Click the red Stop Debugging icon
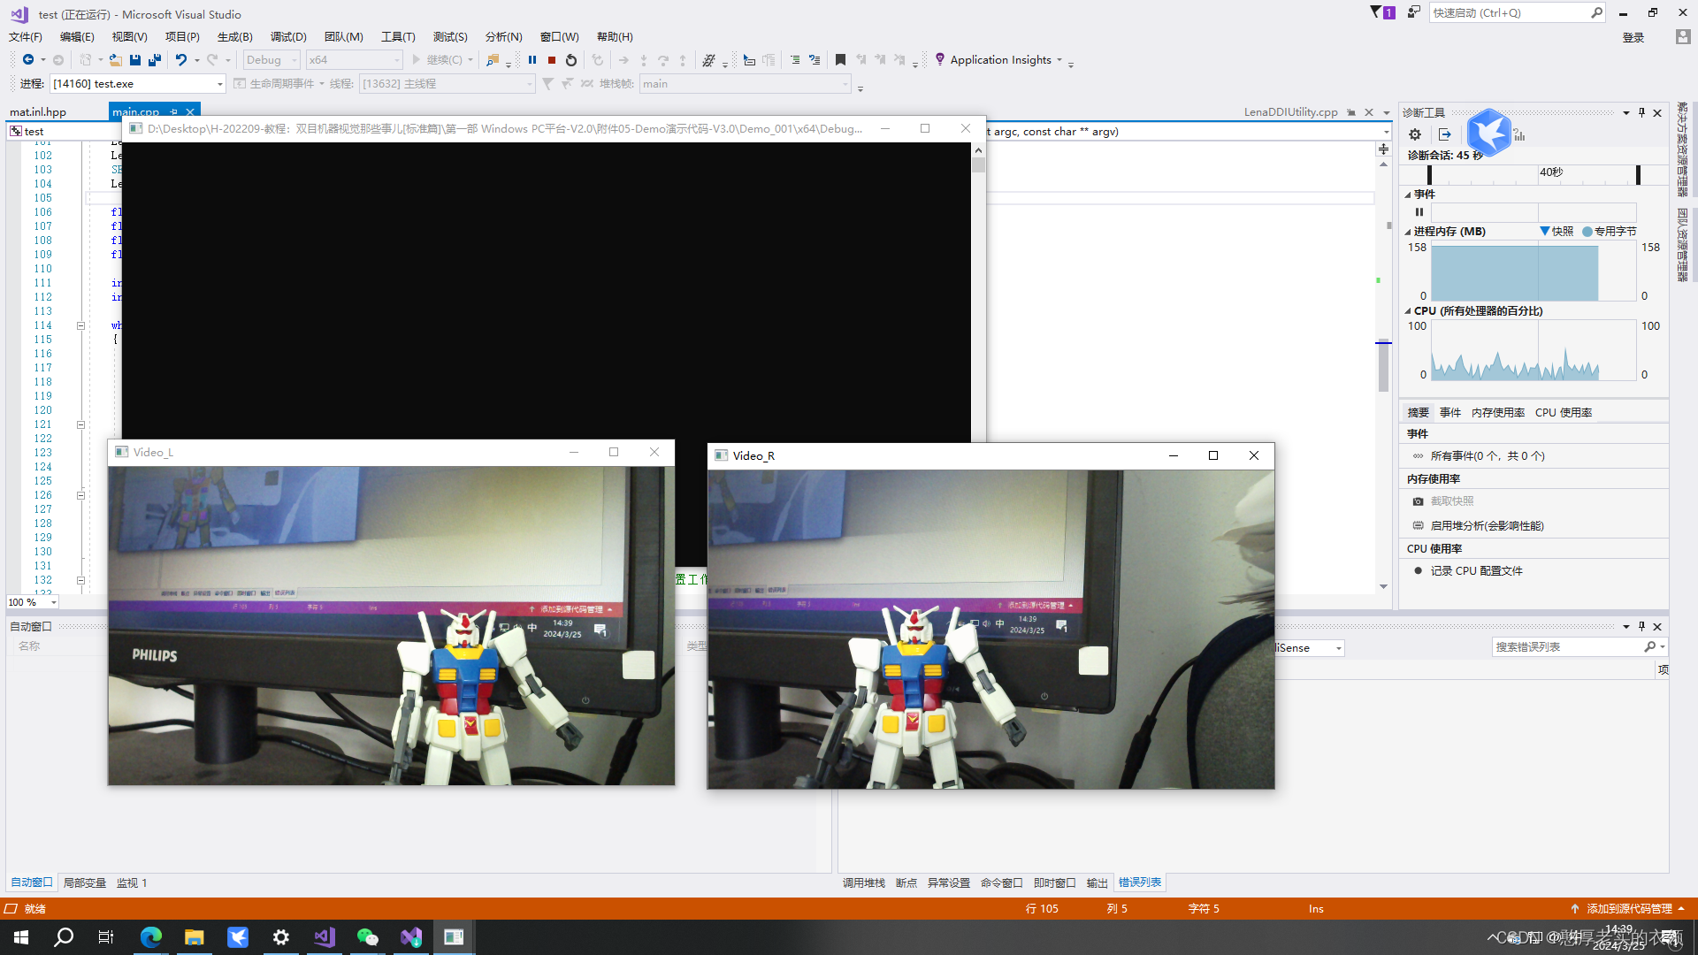This screenshot has width=1698, height=955. pyautogui.click(x=552, y=60)
